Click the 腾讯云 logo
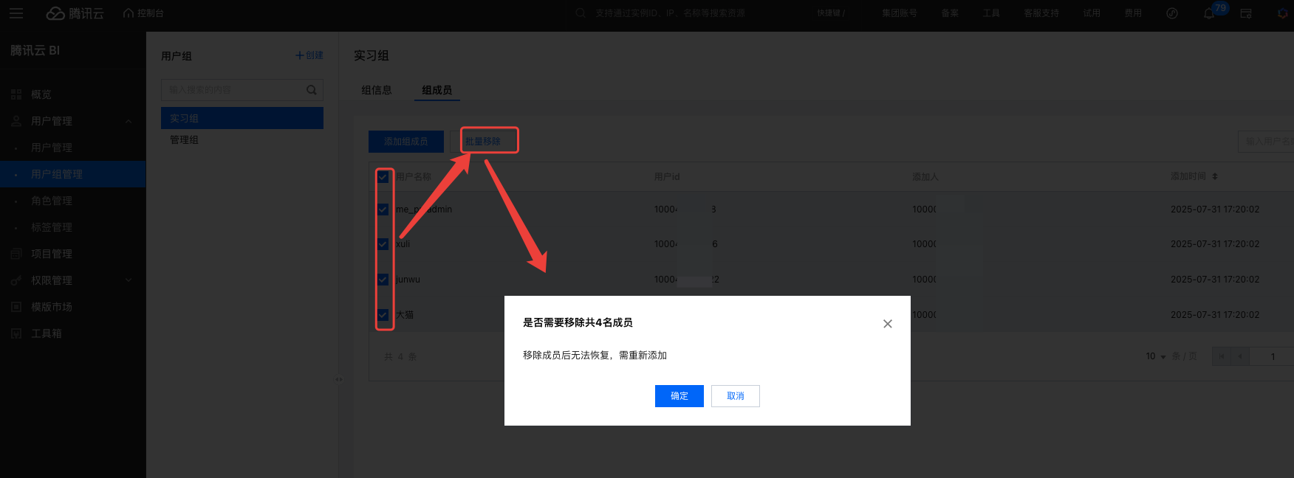This screenshot has width=1294, height=478. (x=75, y=13)
